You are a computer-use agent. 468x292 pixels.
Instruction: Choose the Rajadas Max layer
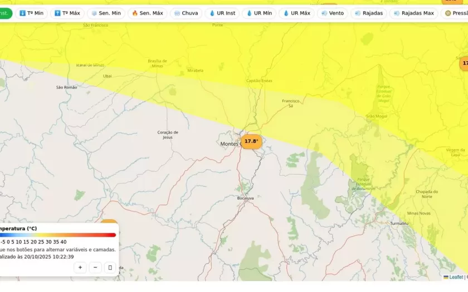point(413,13)
